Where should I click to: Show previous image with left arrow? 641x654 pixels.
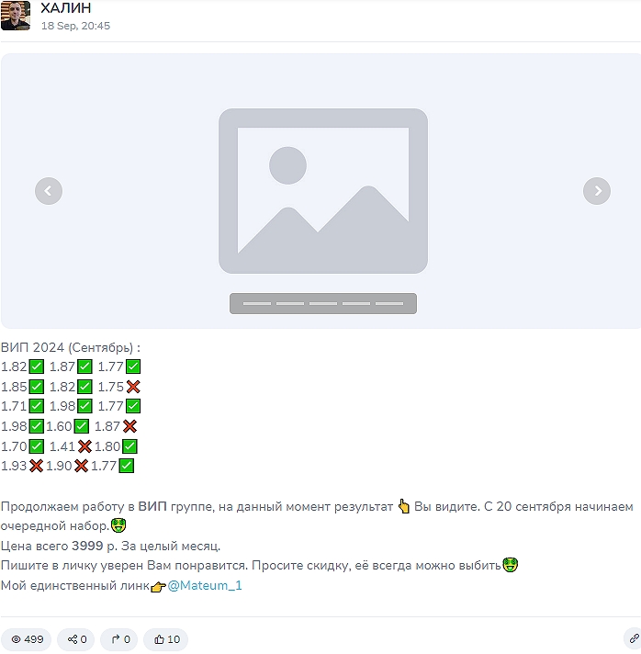point(49,191)
